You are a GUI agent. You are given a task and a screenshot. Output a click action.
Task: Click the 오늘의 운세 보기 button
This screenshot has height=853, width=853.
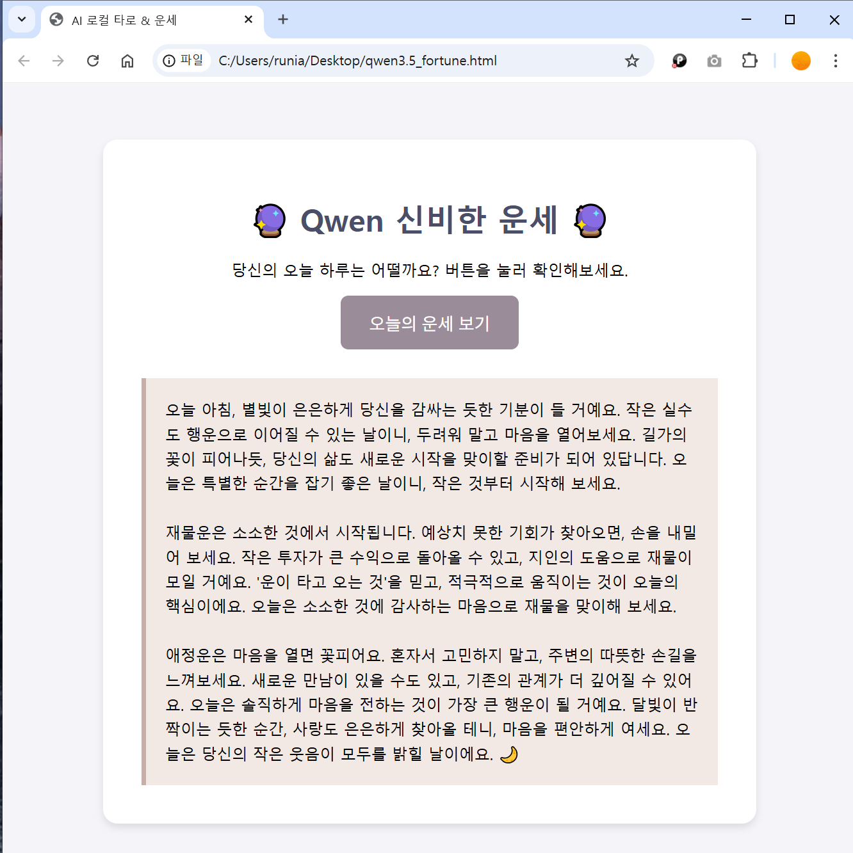click(x=430, y=323)
